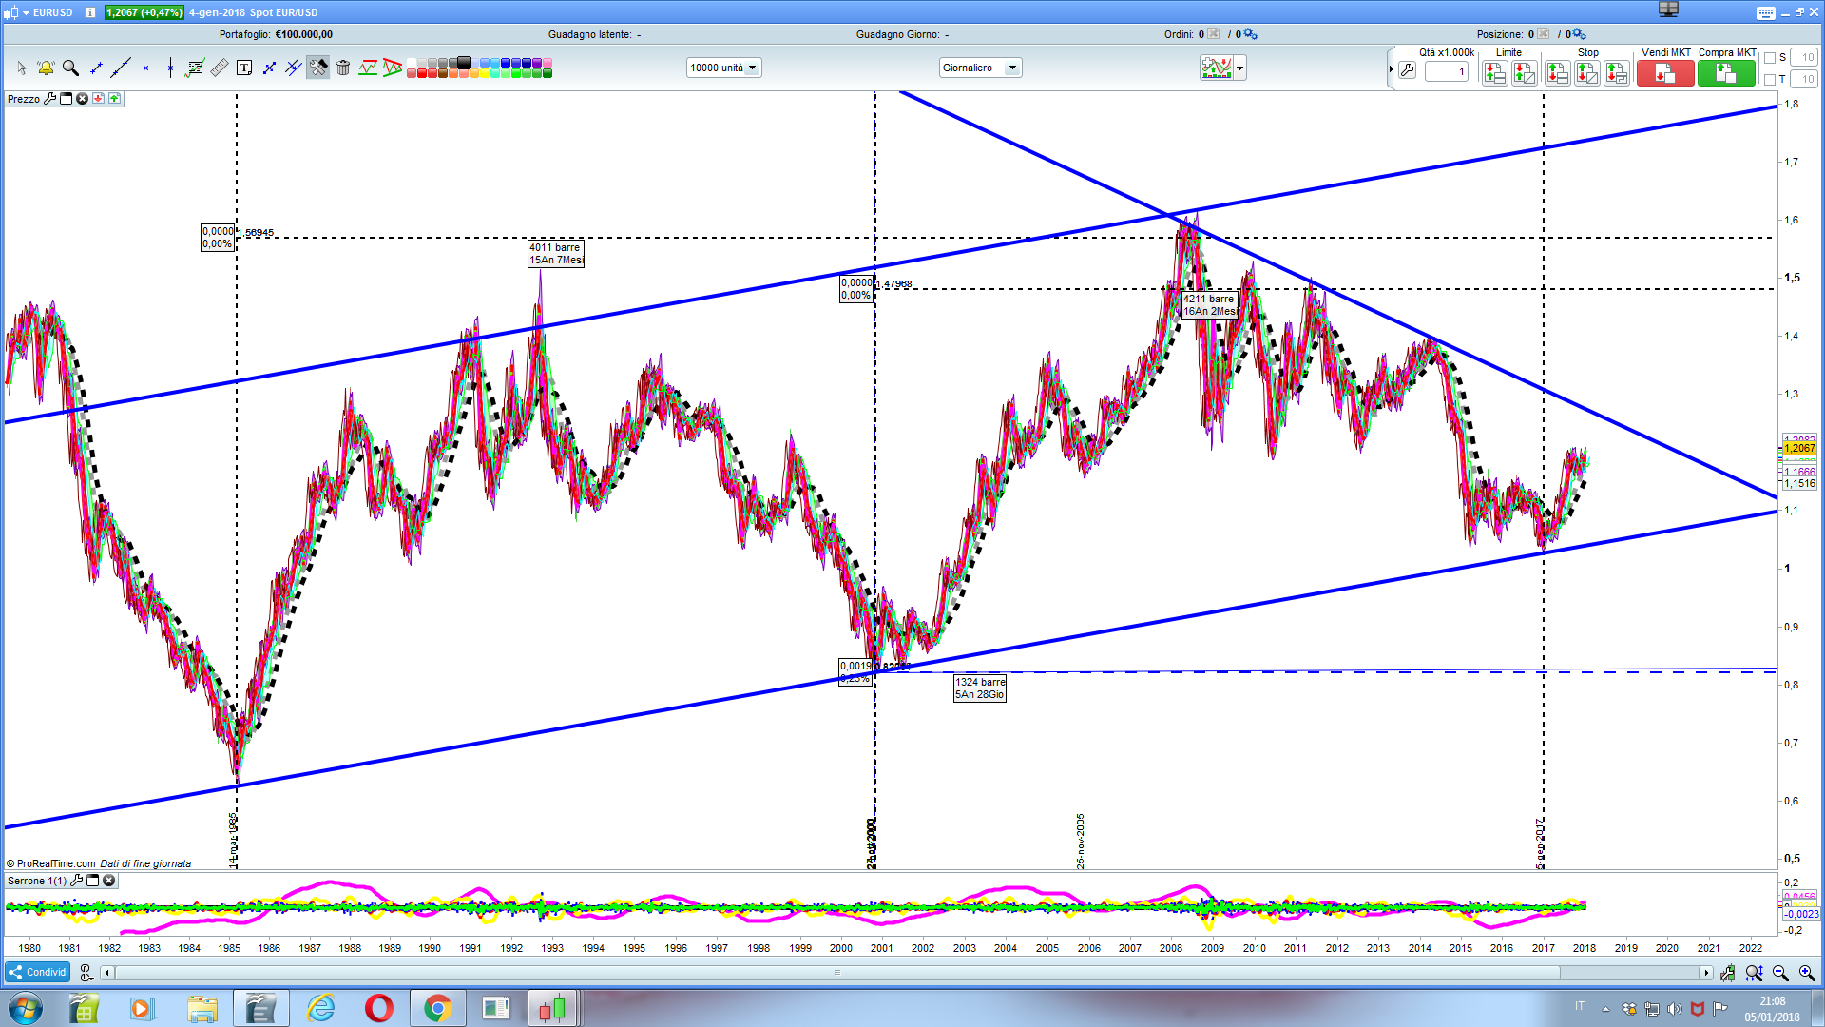The image size is (1825, 1027).
Task: Select the parallel channel lines tool
Action: pos(294,68)
